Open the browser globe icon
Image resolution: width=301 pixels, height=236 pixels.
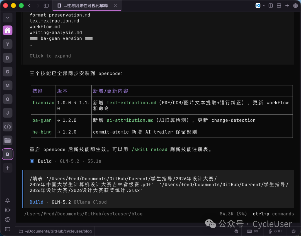pos(295,6)
